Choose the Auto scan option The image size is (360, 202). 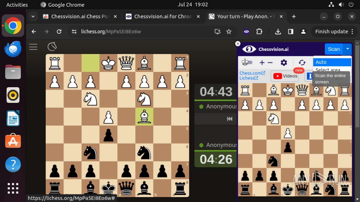(x=332, y=62)
